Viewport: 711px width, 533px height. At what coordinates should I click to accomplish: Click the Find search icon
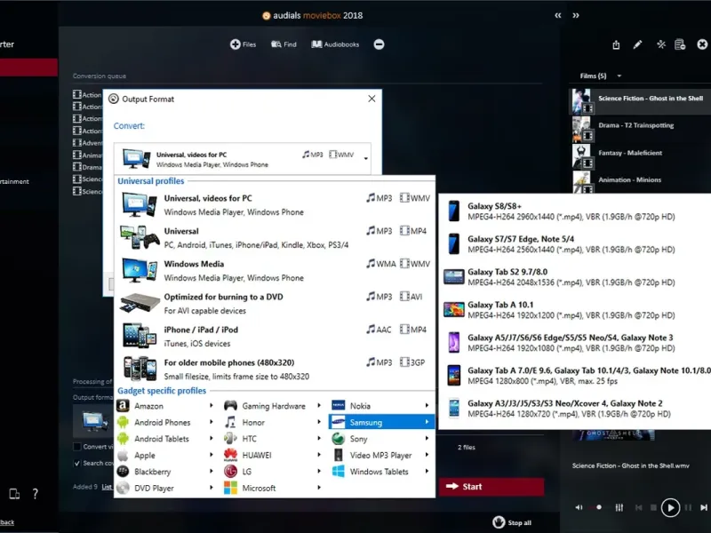[x=277, y=44]
